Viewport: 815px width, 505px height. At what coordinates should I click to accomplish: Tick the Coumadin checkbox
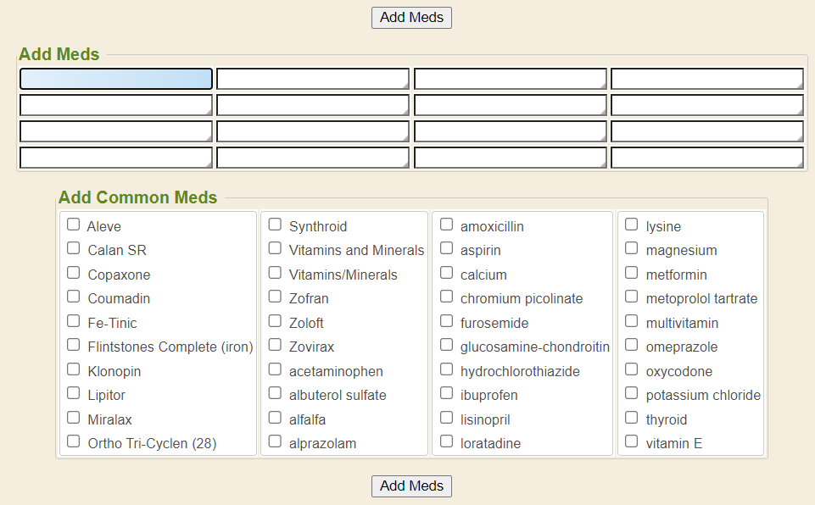click(x=74, y=297)
